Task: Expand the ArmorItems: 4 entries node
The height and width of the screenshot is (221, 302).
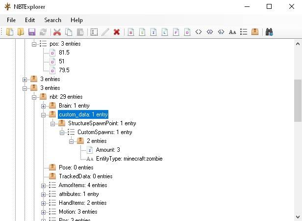Action: pyautogui.click(x=43, y=186)
